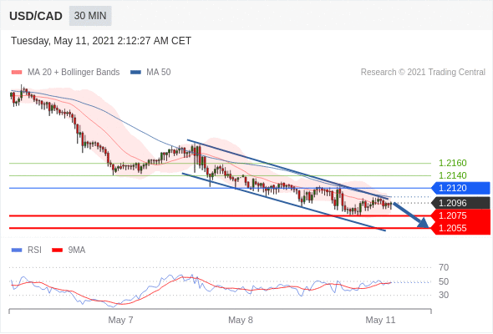The width and height of the screenshot is (493, 334).
Task: Click the pink MA 20 legend swatch
Action: tap(17, 73)
